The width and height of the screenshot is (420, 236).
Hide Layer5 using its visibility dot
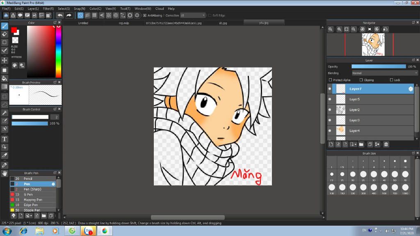(330, 99)
